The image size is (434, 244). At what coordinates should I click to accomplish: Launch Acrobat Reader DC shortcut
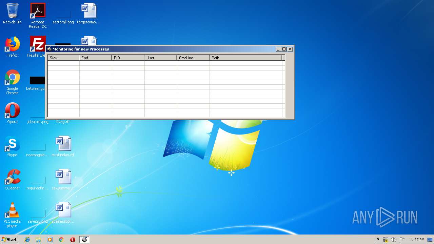[x=38, y=16]
